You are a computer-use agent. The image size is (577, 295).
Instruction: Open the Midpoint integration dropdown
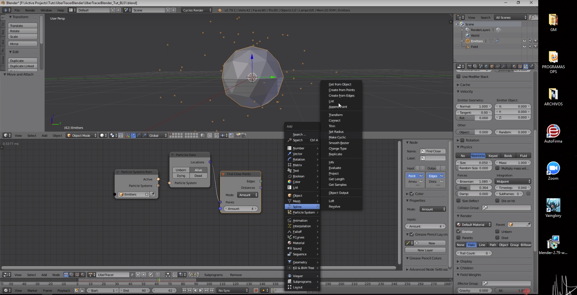click(x=513, y=182)
